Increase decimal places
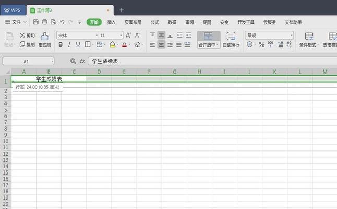337x209 pixels. 281,44
